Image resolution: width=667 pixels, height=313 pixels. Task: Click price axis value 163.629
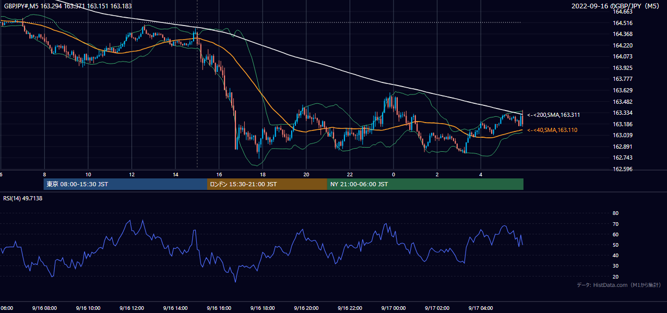tap(623, 90)
